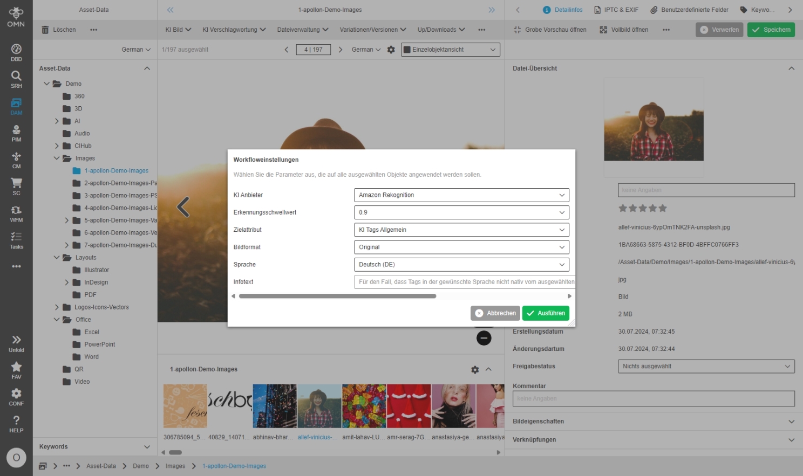Select the amit-lahav gummy bears thumbnail
Viewport: 803px width, 476px height.
pos(364,406)
